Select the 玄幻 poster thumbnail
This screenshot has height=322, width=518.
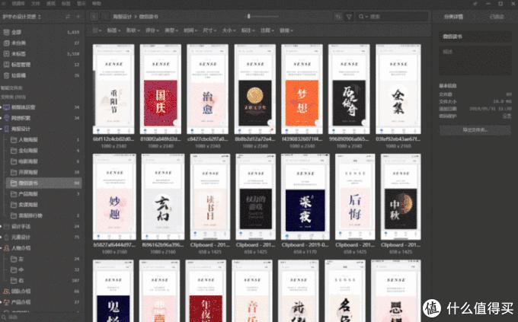163,197
